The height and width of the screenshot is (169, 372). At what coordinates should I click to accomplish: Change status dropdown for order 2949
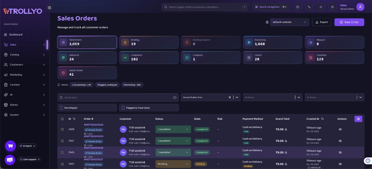(x=173, y=129)
